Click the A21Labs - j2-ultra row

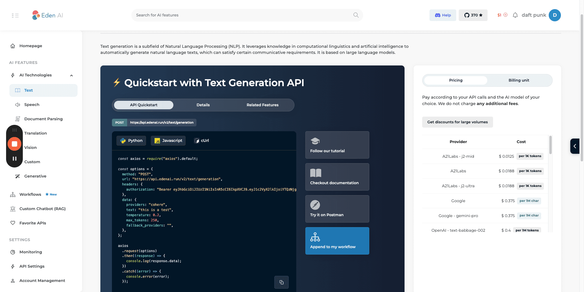485,186
